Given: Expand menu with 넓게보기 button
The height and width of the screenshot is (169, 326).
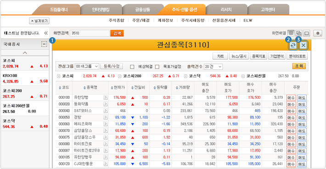Looking at the screenshot, I should (39, 21).
